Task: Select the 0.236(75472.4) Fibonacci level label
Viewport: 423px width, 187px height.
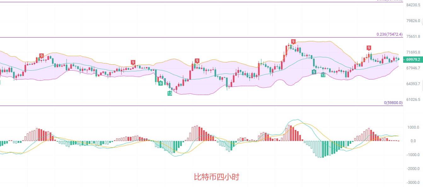Action: pyautogui.click(x=389, y=34)
